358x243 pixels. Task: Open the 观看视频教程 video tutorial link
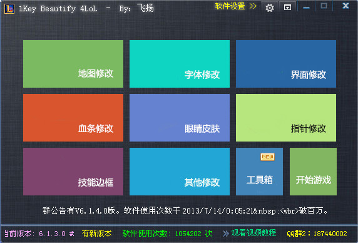253,233
